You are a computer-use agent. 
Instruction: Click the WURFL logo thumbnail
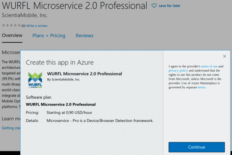[35, 80]
